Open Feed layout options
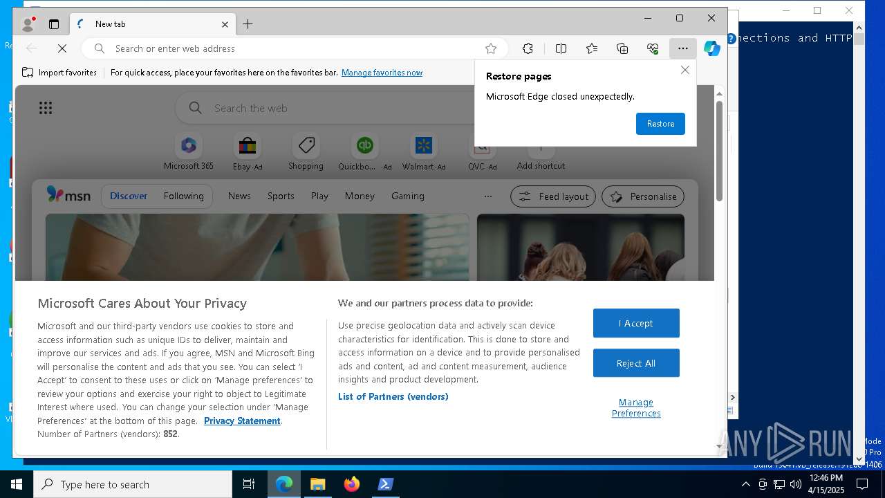Image resolution: width=885 pixels, height=498 pixels. pos(553,196)
